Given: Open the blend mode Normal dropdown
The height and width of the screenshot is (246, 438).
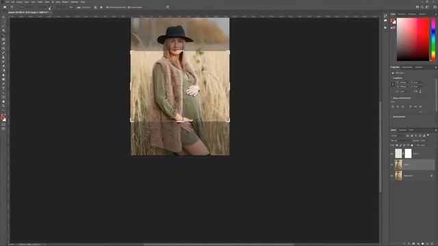Looking at the screenshot, I should (x=400, y=141).
